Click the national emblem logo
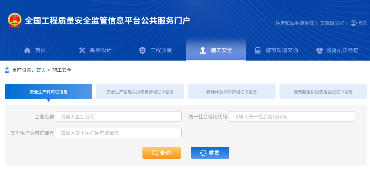Screen dimensions: 370x176 click(14, 20)
